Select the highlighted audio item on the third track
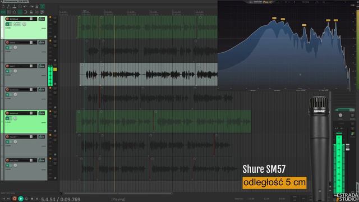Viewport: 359px width, 202px height. point(148,75)
